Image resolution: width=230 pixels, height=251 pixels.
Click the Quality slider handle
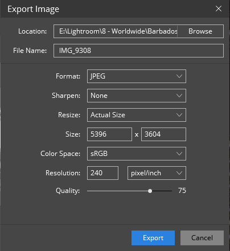tap(150, 191)
